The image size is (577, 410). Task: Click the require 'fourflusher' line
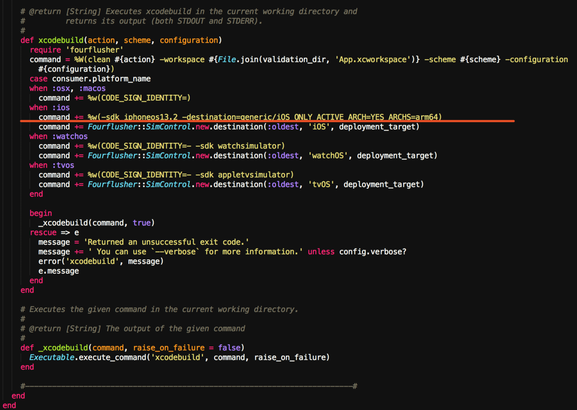(76, 50)
